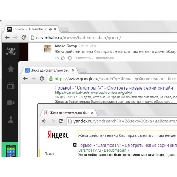Go forward in the Google window
This screenshot has width=177, height=177.
34,79
